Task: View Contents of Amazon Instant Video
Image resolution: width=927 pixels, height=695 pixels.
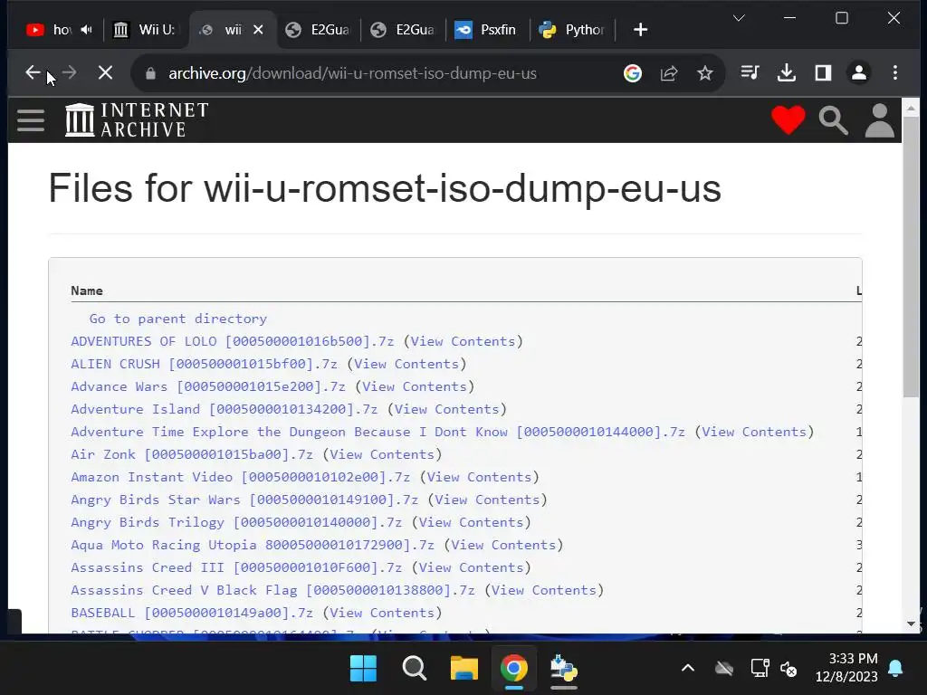Action: [480, 477]
